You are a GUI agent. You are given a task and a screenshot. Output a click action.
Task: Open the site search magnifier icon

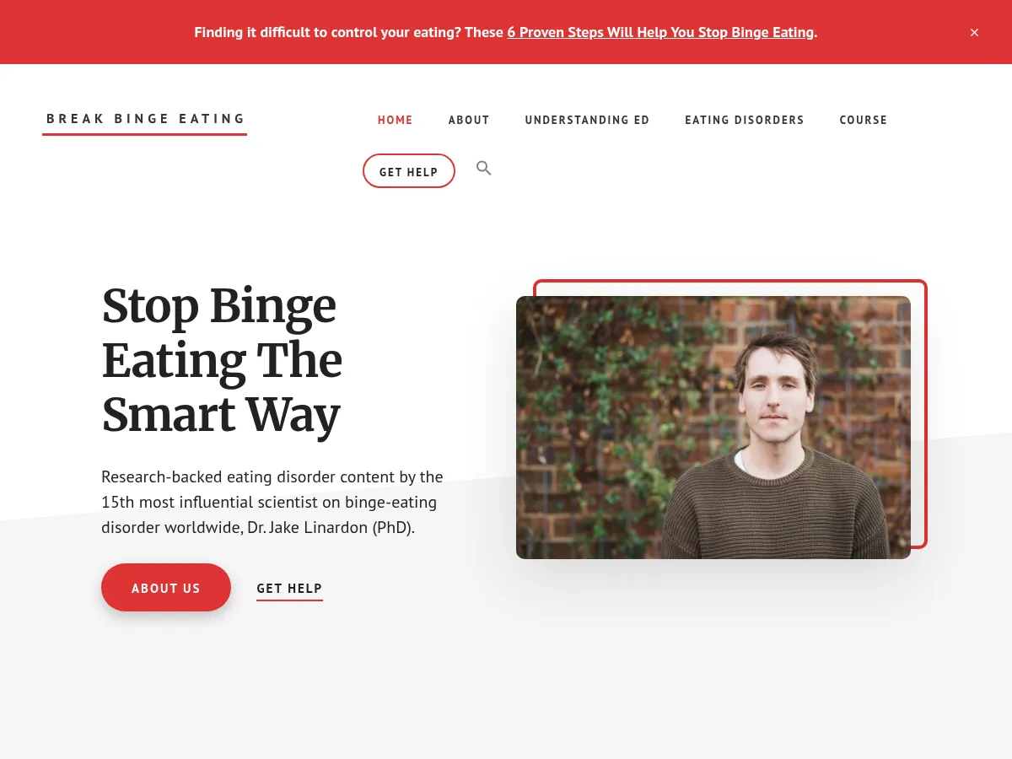483,168
